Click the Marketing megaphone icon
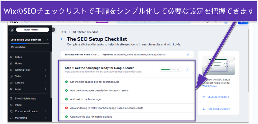Image resolution: width=258 pixels, height=124 pixels. (11, 118)
